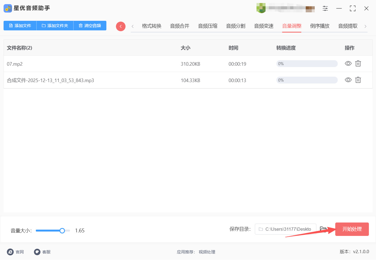Click the 时间 column header
Screen dimensions: 376x260
coord(234,48)
